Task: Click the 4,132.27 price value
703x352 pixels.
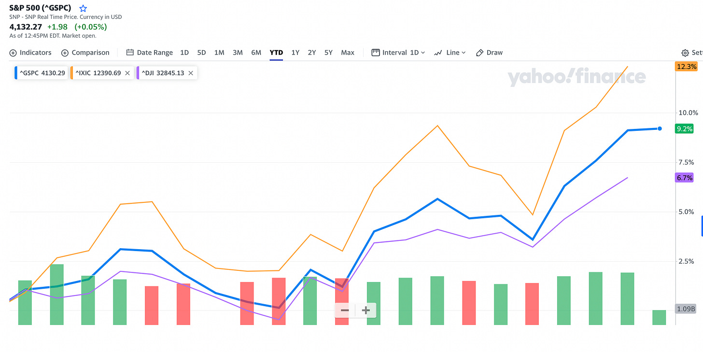Action: coord(26,27)
